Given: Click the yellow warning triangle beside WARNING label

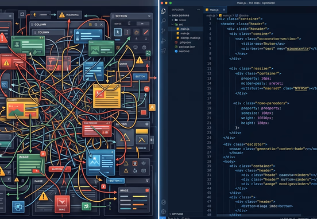Looking at the screenshot, I should tap(62, 15).
